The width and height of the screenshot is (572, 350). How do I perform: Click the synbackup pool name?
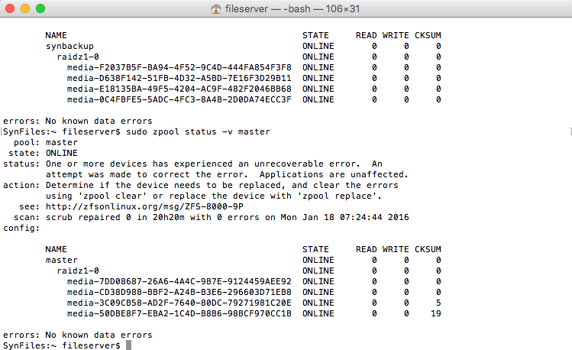tap(69, 46)
